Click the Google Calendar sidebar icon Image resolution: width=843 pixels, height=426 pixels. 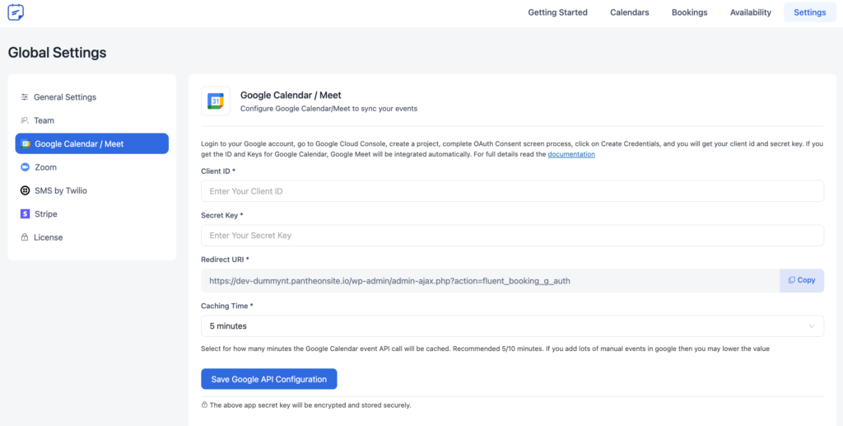tap(26, 143)
